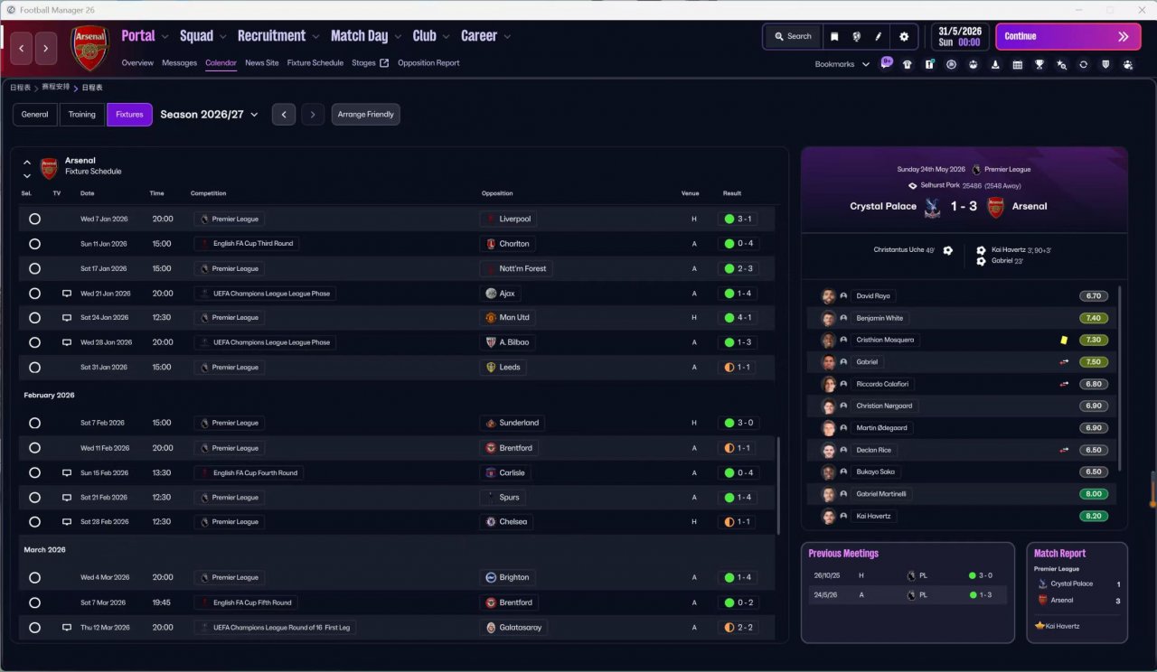This screenshot has height=672, width=1157.
Task: Switch to the Training calendar tab
Action: tap(81, 115)
